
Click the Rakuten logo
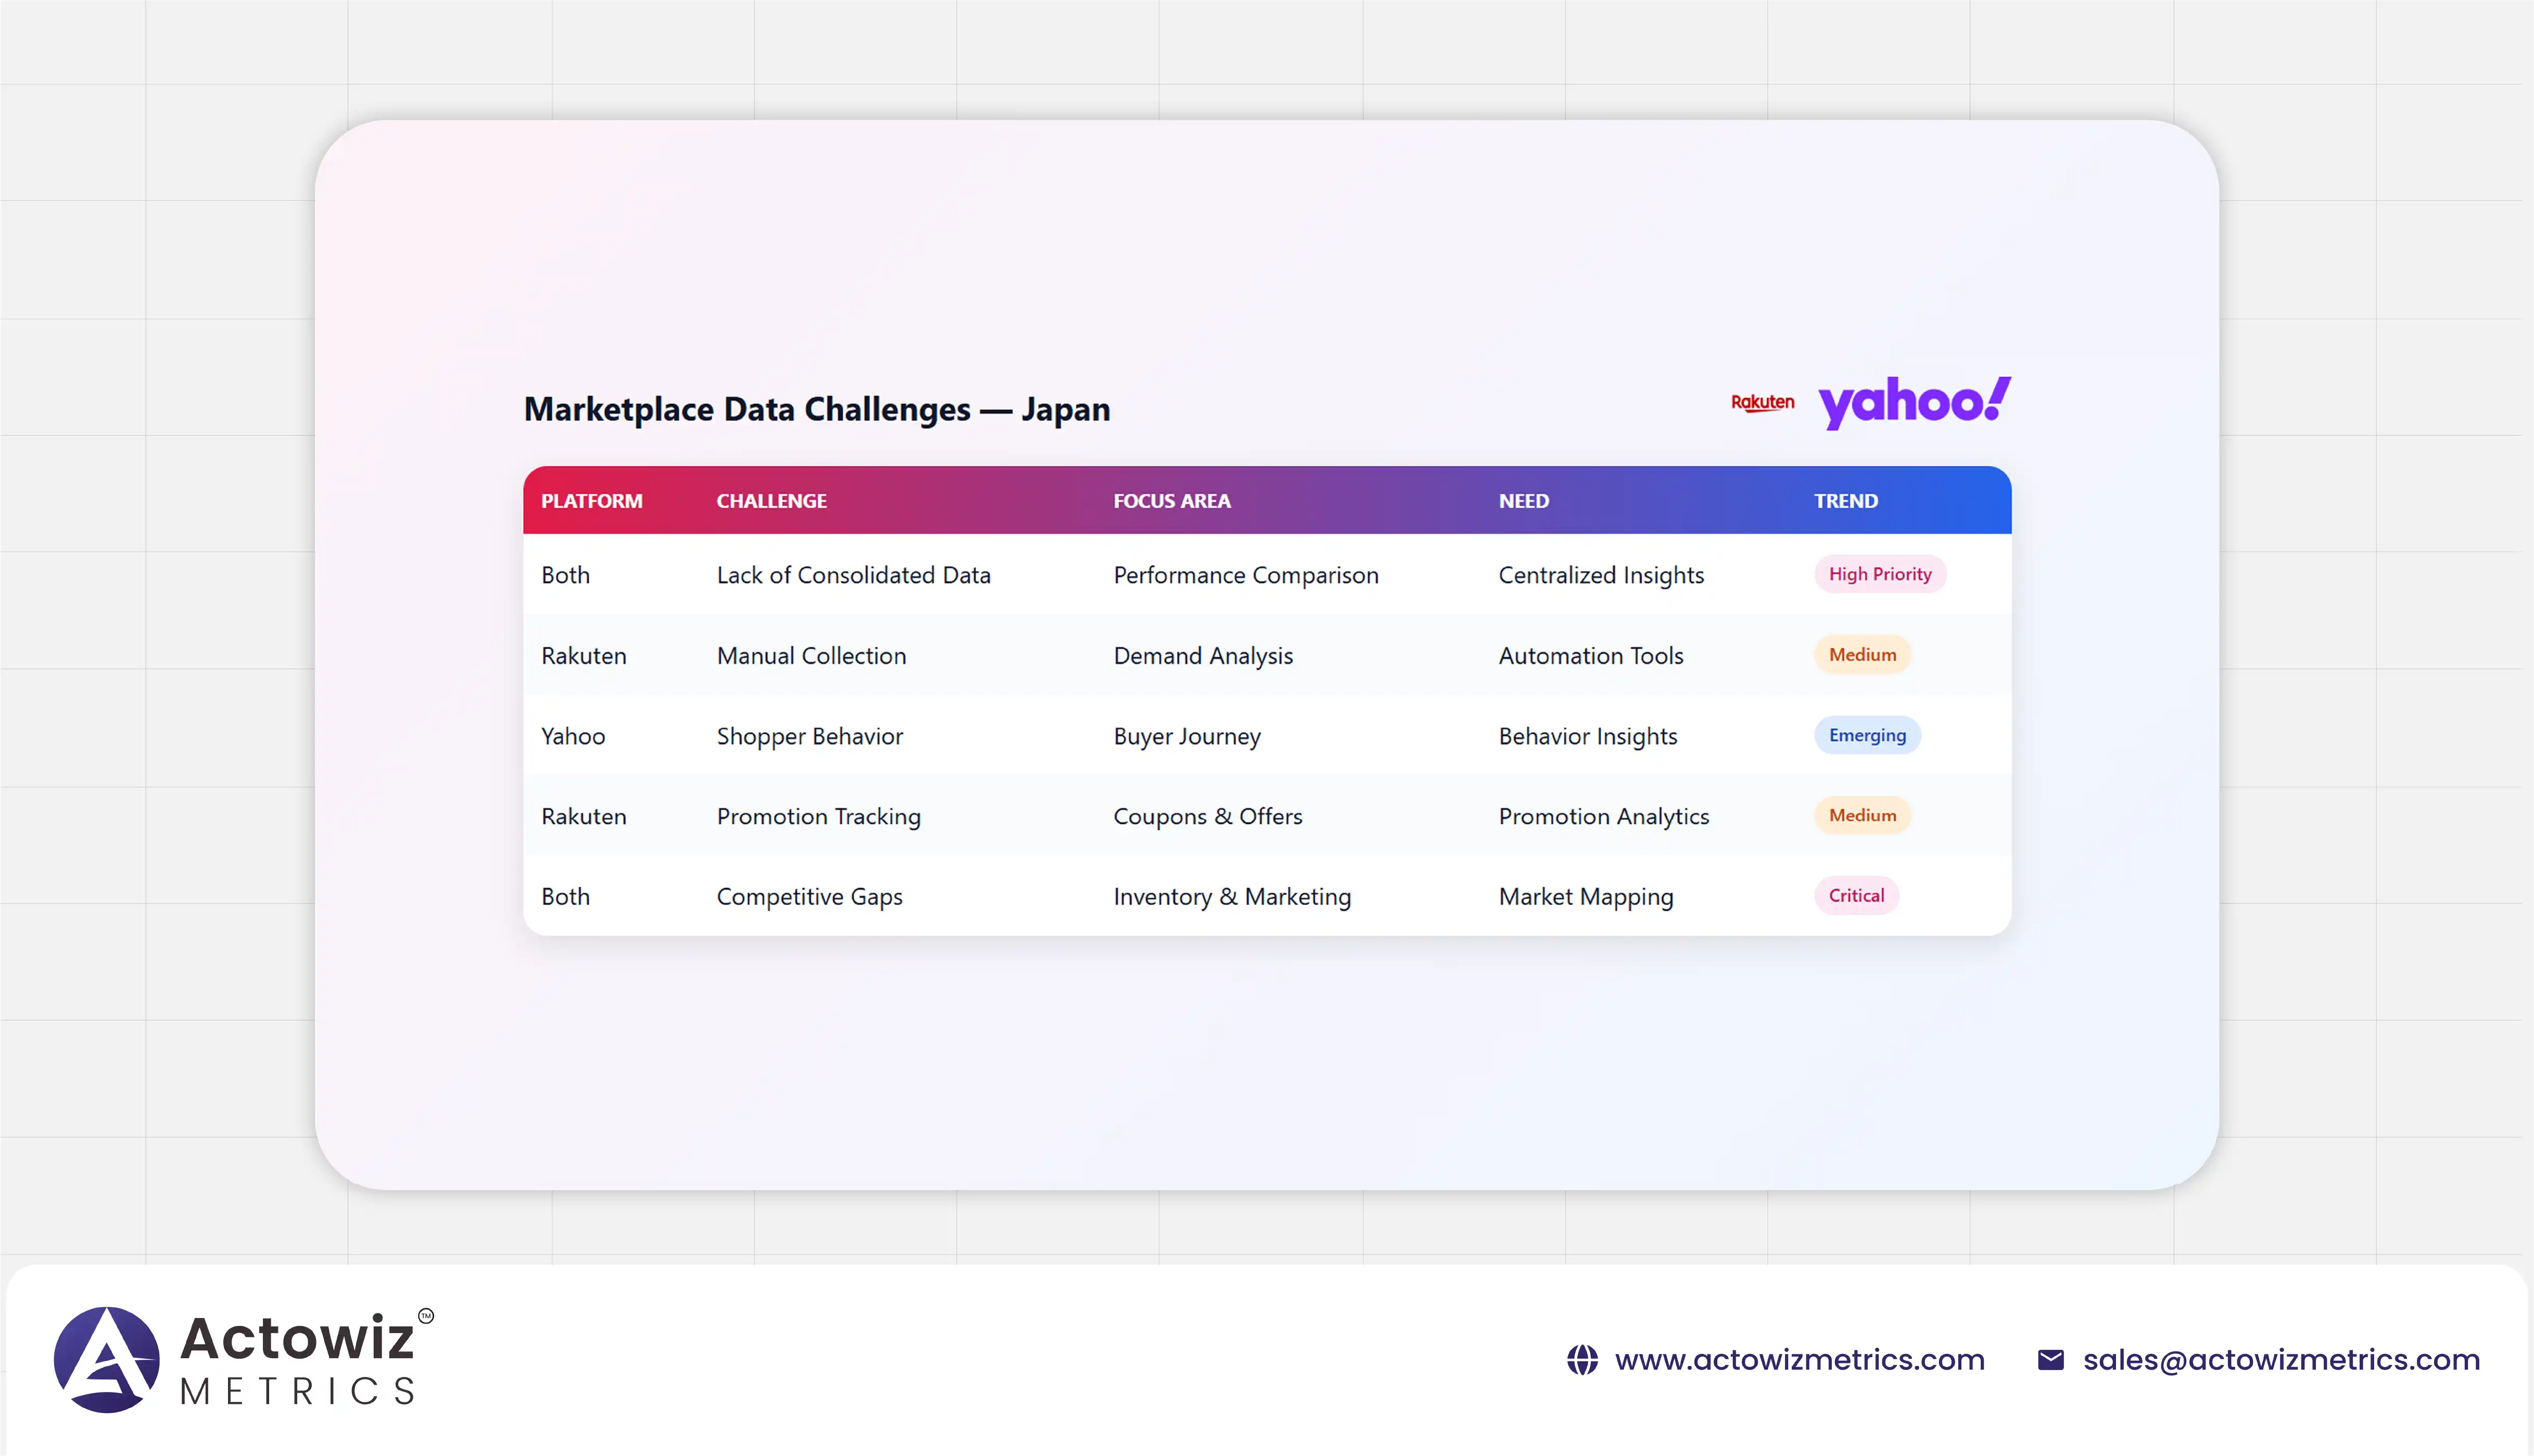tap(1762, 403)
